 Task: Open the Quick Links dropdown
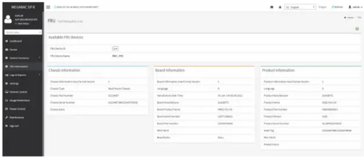(x=23, y=32)
